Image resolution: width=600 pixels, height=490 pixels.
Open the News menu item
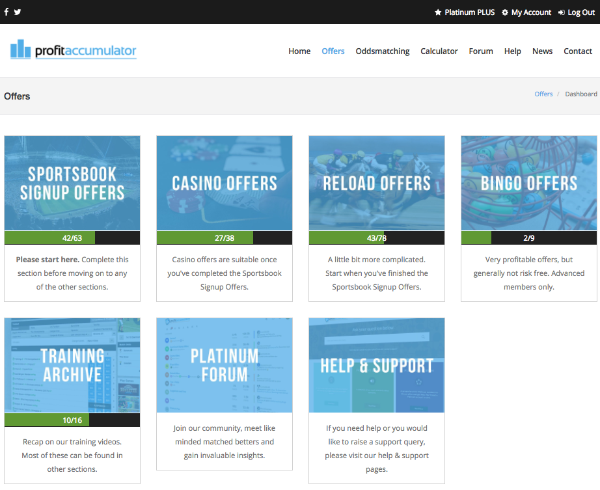542,51
